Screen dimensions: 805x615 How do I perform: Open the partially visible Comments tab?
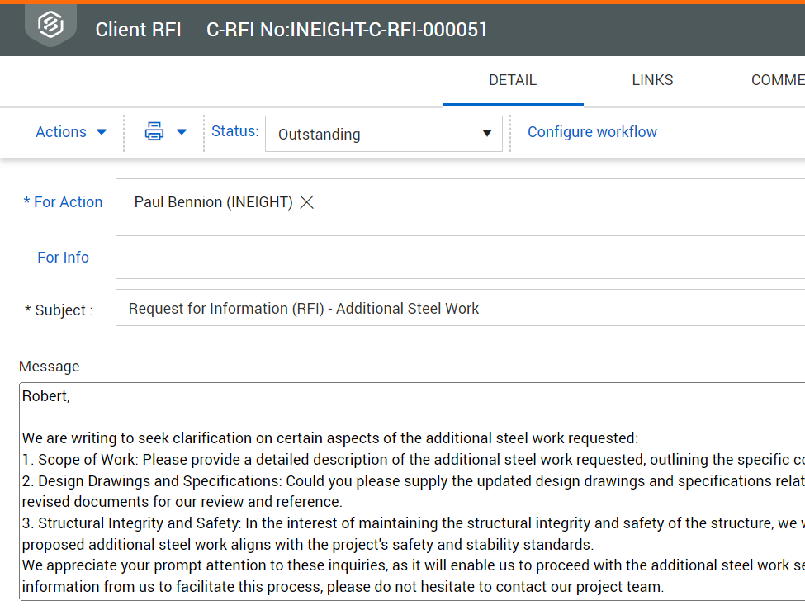tap(777, 80)
